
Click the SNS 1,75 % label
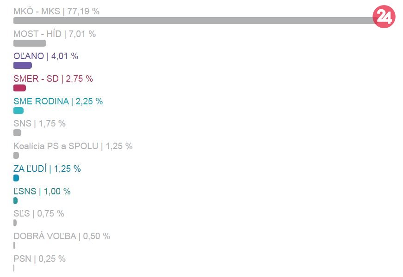pyautogui.click(x=40, y=124)
